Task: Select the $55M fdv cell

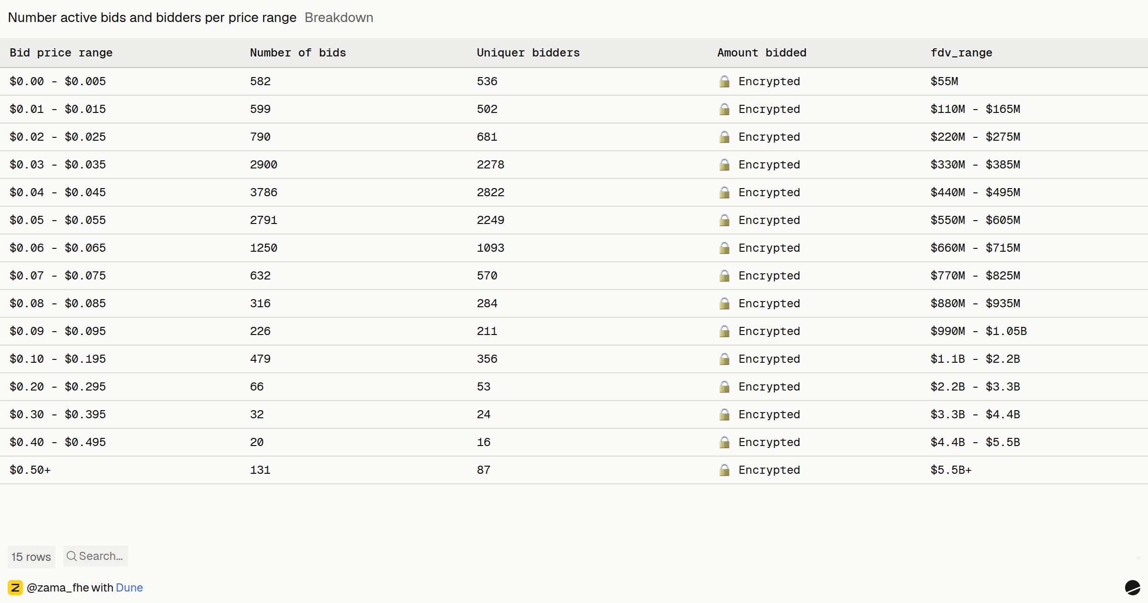Action: pyautogui.click(x=944, y=81)
